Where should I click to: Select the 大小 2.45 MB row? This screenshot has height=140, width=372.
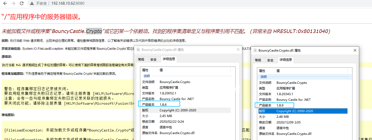[x=186, y=116]
